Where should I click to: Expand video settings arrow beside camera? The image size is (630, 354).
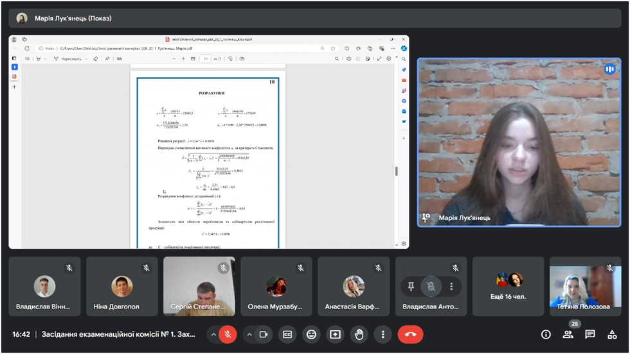[x=249, y=334]
